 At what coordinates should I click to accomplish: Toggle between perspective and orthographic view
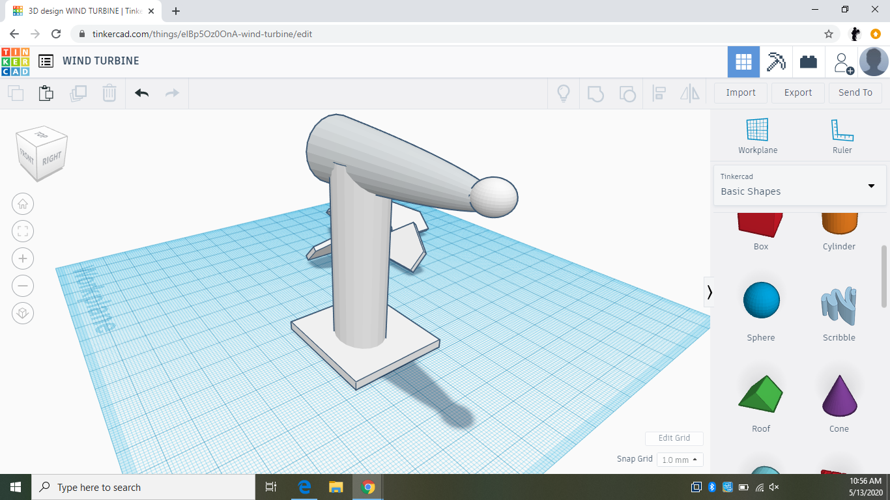[23, 313]
